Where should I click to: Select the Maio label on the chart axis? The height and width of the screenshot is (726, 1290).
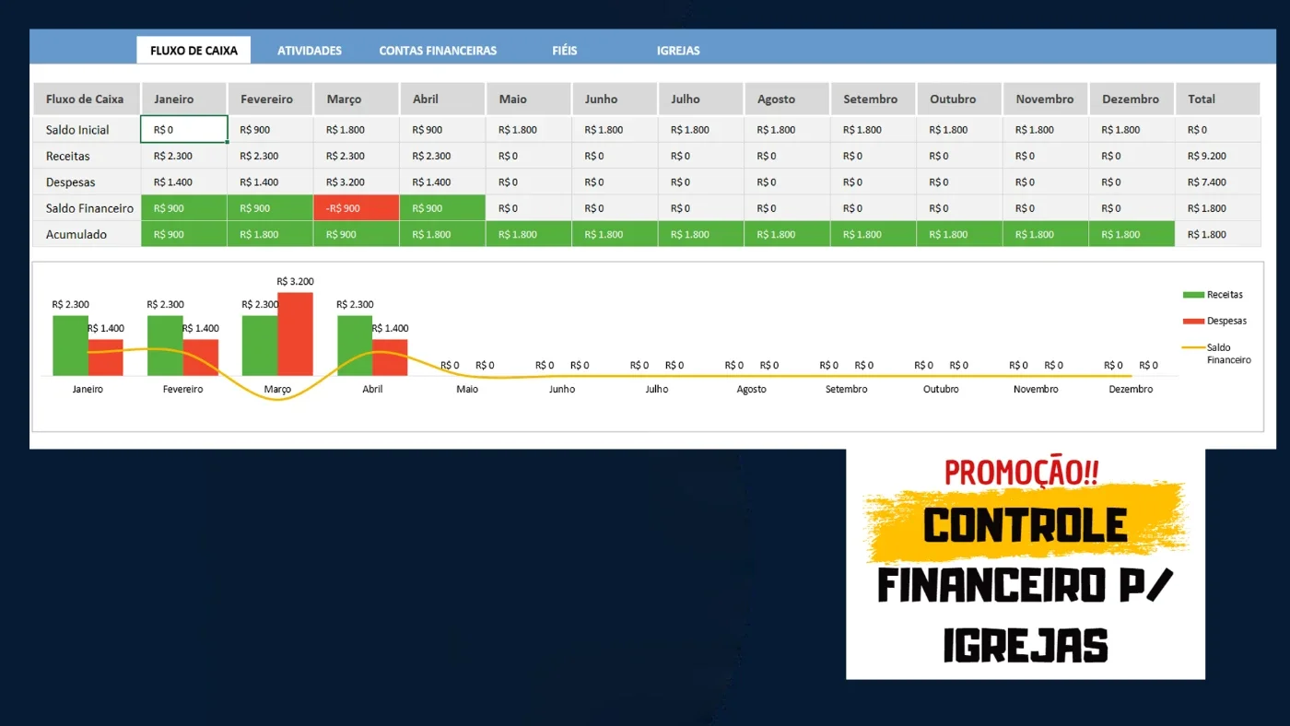click(467, 389)
